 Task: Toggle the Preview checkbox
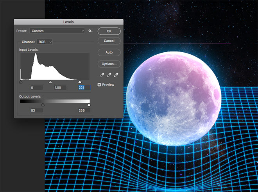(99, 85)
